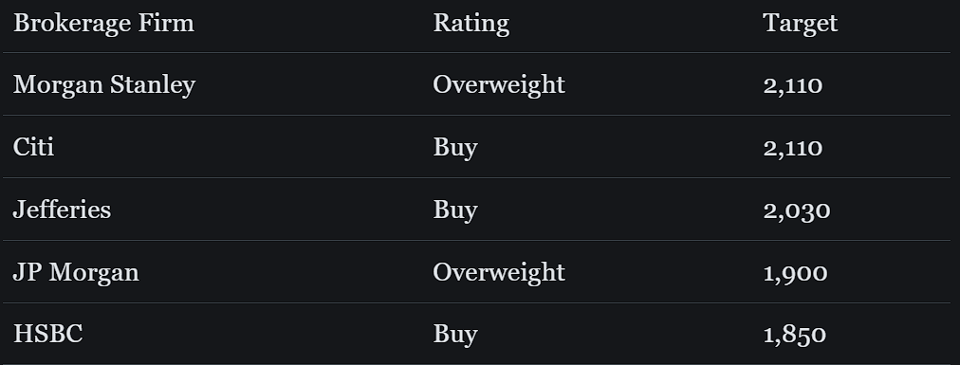The image size is (960, 365).
Task: Select the JP Morgan firm name
Action: [x=76, y=273]
